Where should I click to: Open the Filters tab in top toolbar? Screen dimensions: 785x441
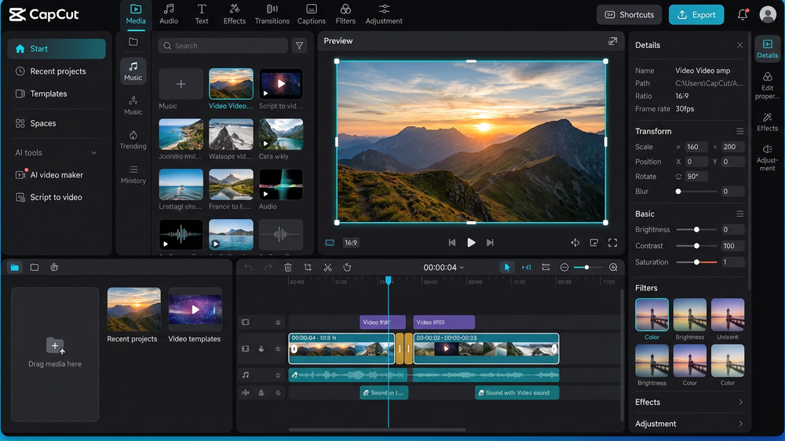click(x=345, y=14)
